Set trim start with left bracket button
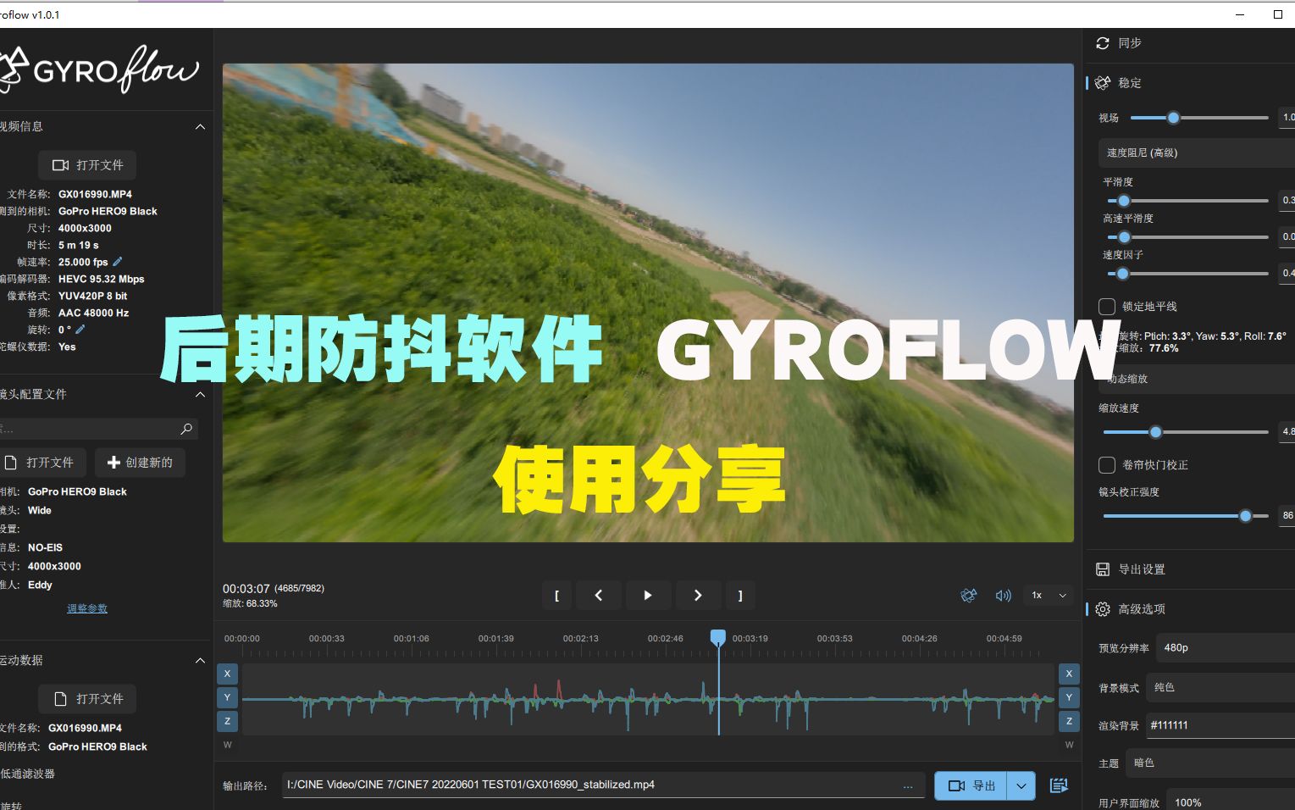The image size is (1295, 810). point(556,596)
